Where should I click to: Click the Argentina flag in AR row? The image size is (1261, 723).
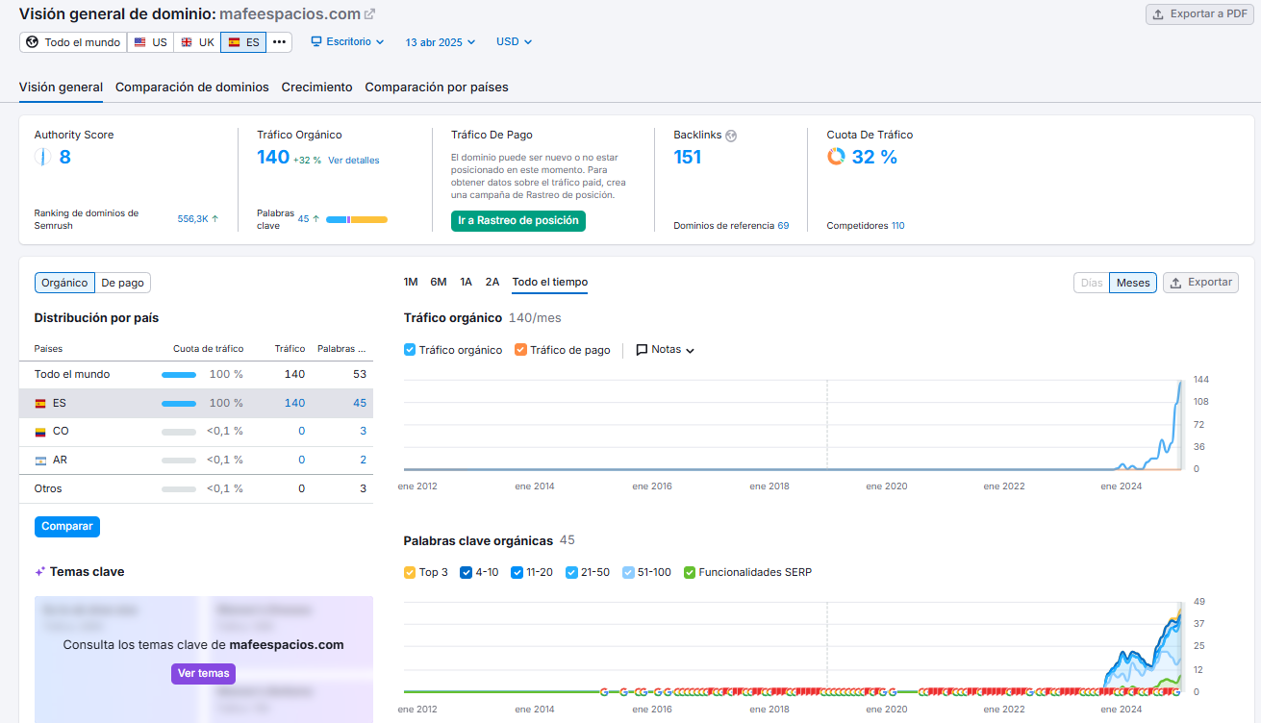pos(40,461)
